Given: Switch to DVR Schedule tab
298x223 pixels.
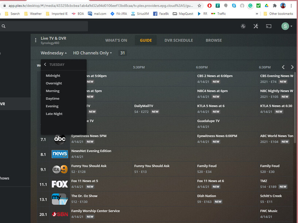Looking at the screenshot, I should (179, 40).
